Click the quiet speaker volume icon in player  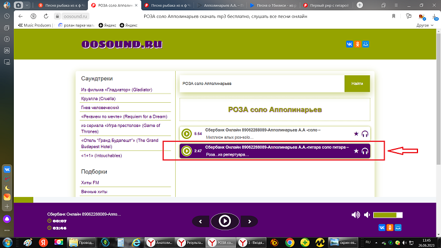click(x=367, y=215)
